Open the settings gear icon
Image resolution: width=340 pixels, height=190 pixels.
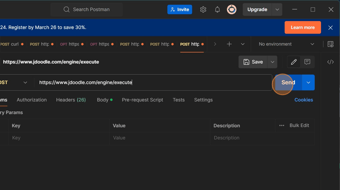(203, 9)
